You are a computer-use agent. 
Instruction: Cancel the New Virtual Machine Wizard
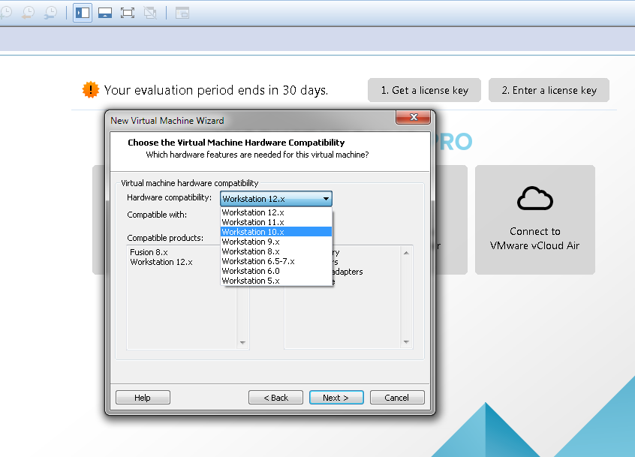(397, 398)
